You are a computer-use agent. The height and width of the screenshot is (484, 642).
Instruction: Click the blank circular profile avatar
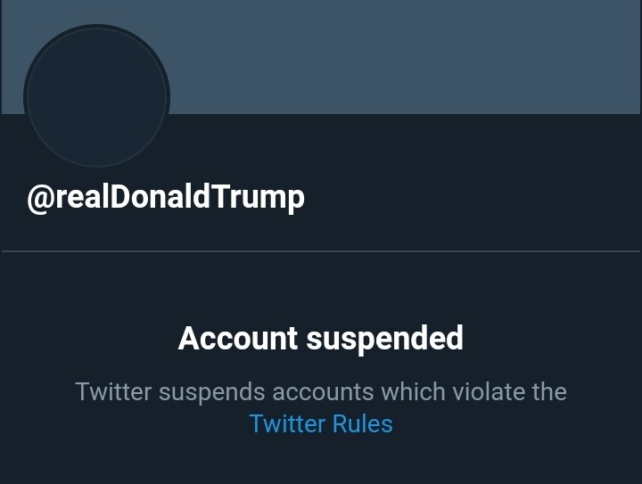(96, 96)
